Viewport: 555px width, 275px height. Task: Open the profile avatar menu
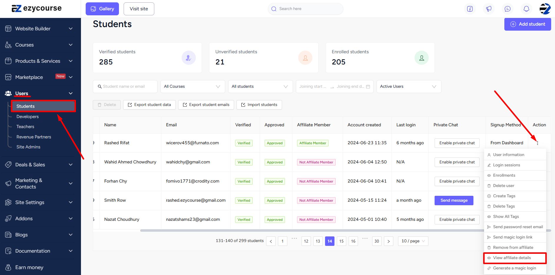(x=545, y=9)
